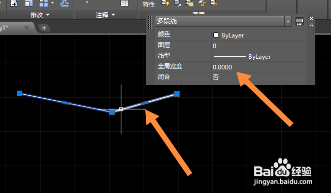Click the 全局宽度 property label
This screenshot has width=331, height=193.
pyautogui.click(x=170, y=66)
